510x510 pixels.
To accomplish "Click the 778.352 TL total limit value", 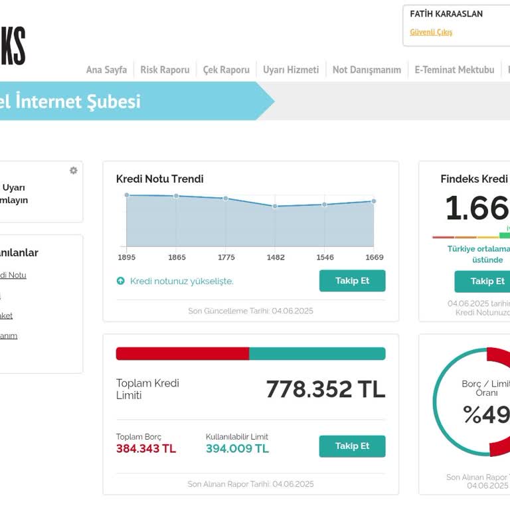I will pyautogui.click(x=325, y=389).
